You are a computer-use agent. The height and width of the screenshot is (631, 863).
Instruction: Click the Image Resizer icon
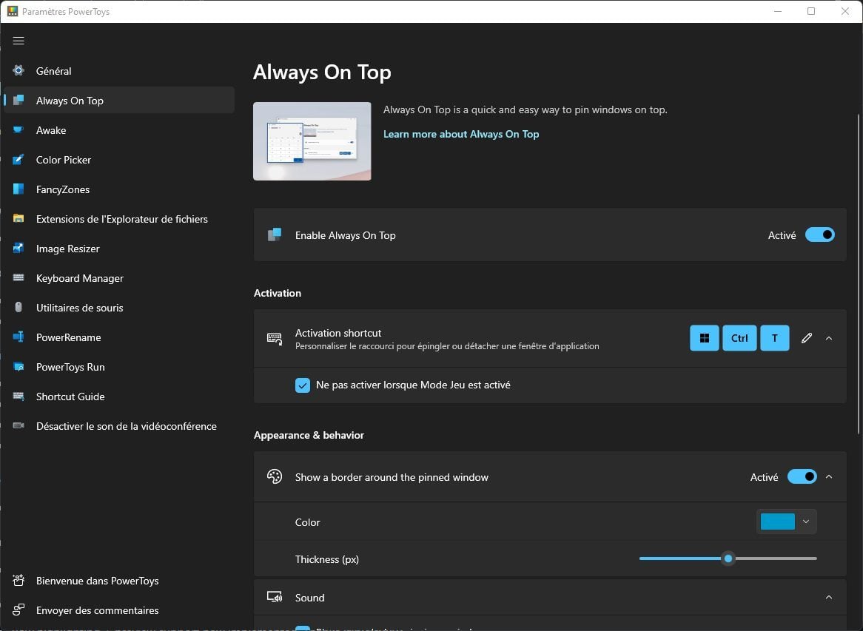pyautogui.click(x=19, y=248)
